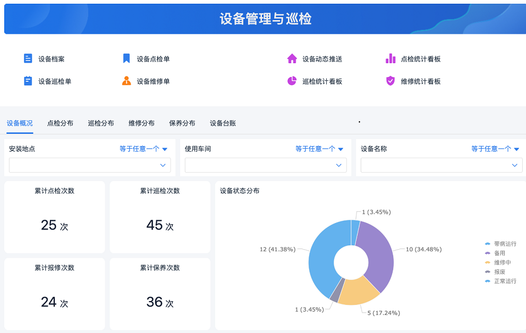Click the 设备状态分布 chart title
Viewport: 526px width, 333px height.
coord(240,191)
